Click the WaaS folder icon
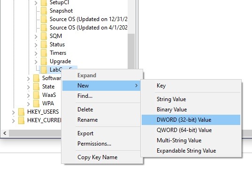The width and height of the screenshot is (252, 169). coord(36,95)
